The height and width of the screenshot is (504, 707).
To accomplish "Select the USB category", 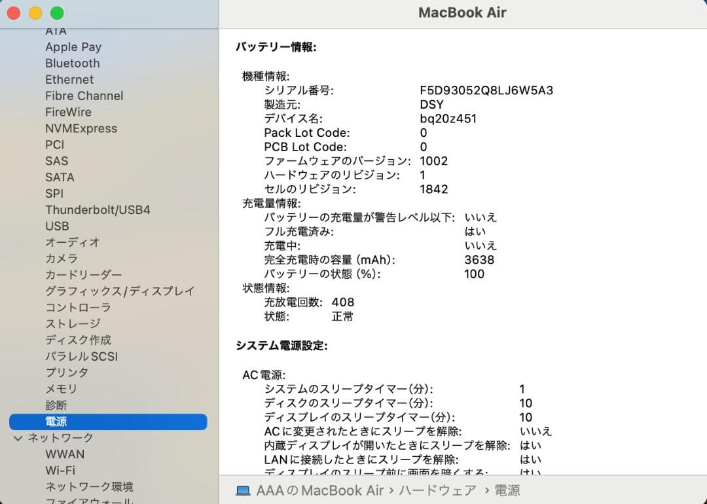I will coord(57,226).
